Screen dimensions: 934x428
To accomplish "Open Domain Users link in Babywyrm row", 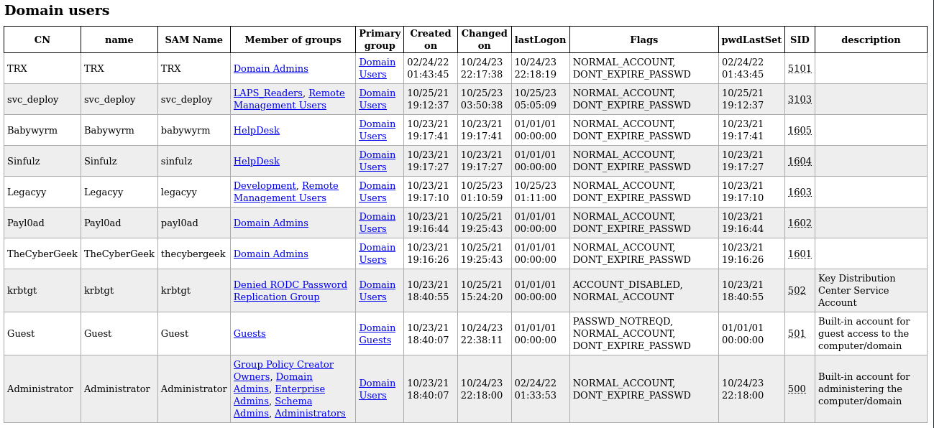I will coord(377,130).
